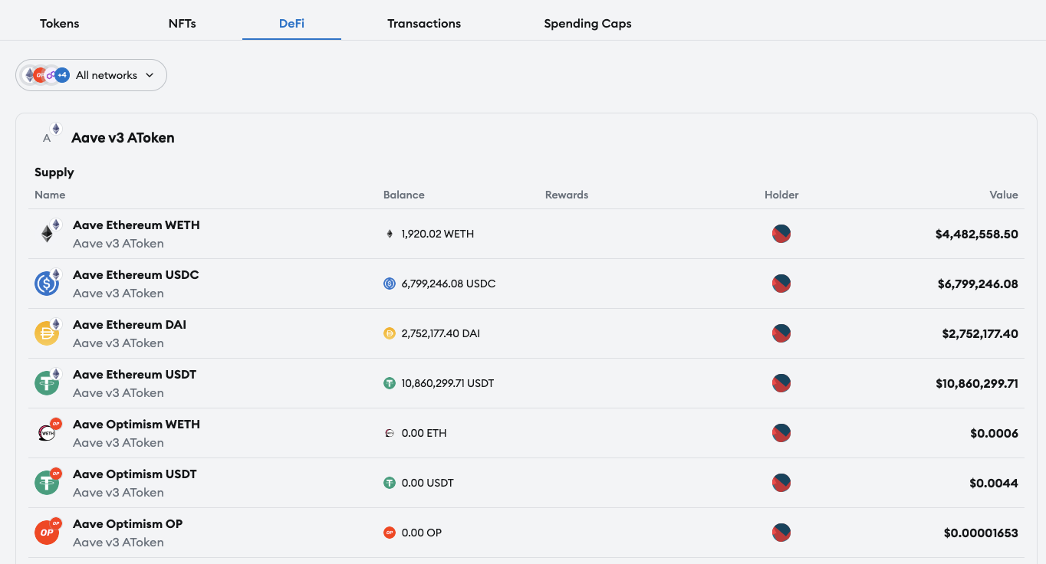Open the Aave Ethereum WETH position

[526, 234]
